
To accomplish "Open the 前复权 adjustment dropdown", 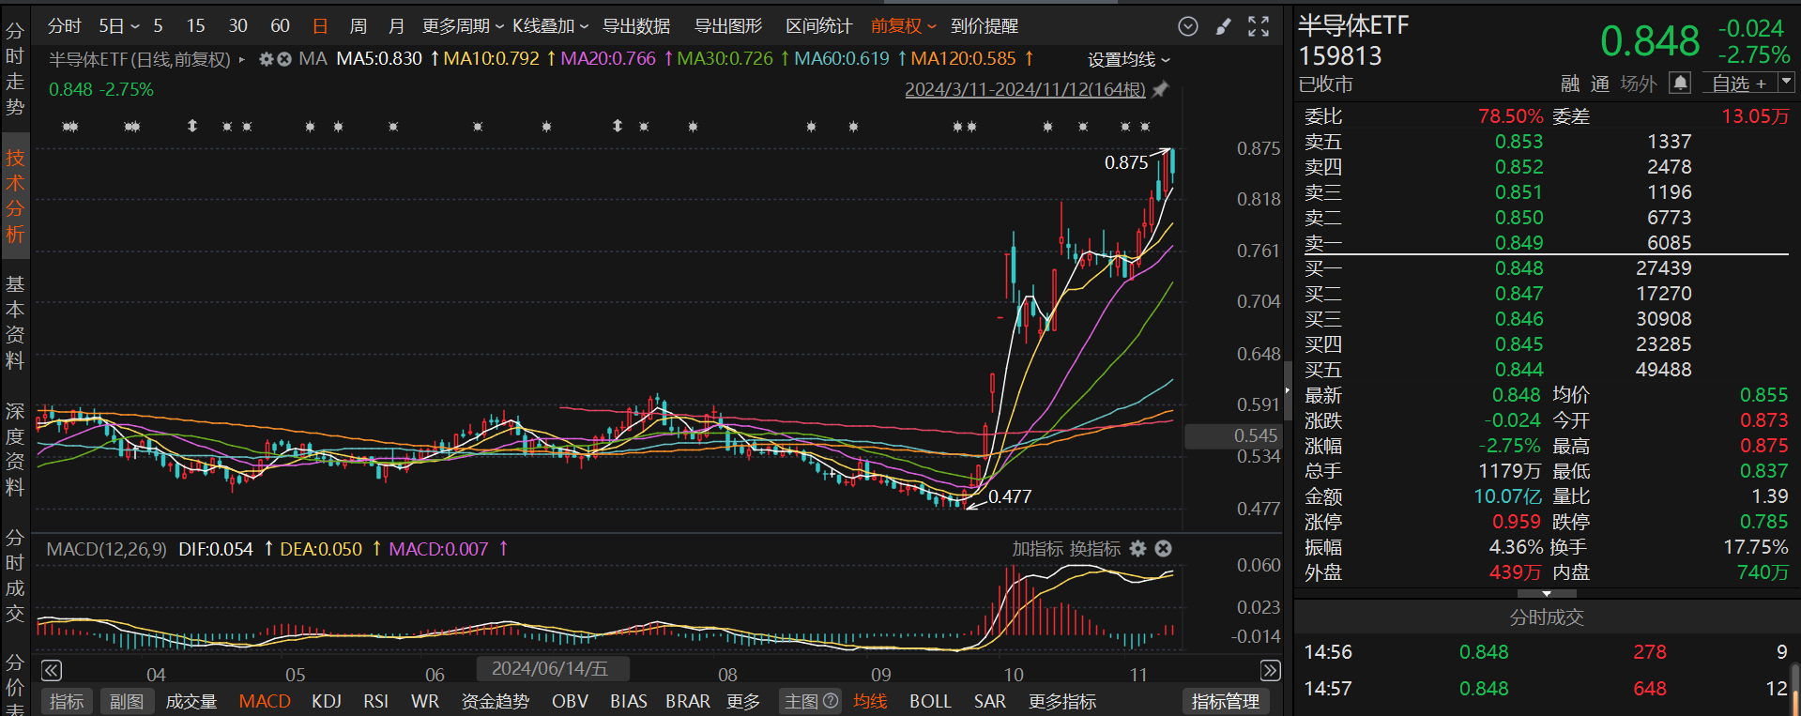I will coord(903,26).
